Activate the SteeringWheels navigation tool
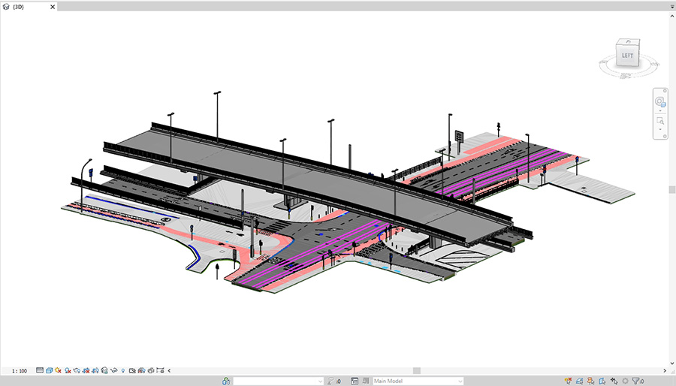Image resolution: width=676 pixels, height=386 pixels. click(x=660, y=101)
